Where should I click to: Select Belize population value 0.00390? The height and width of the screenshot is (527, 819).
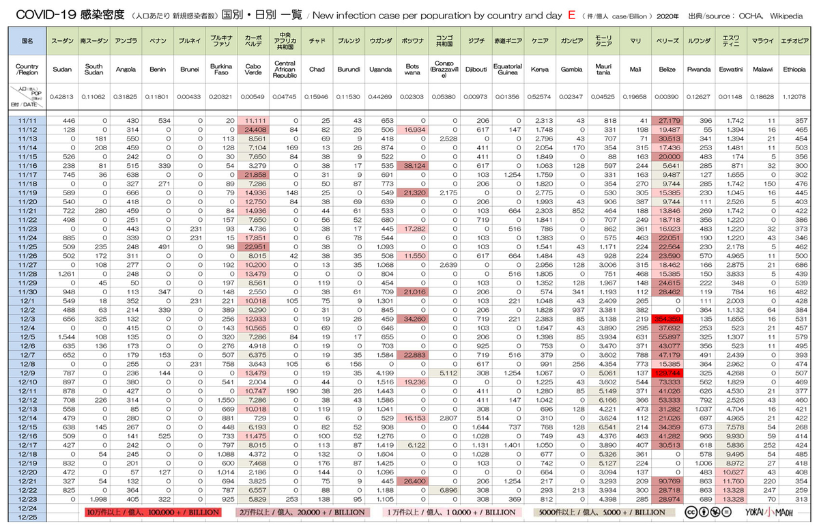[667, 97]
